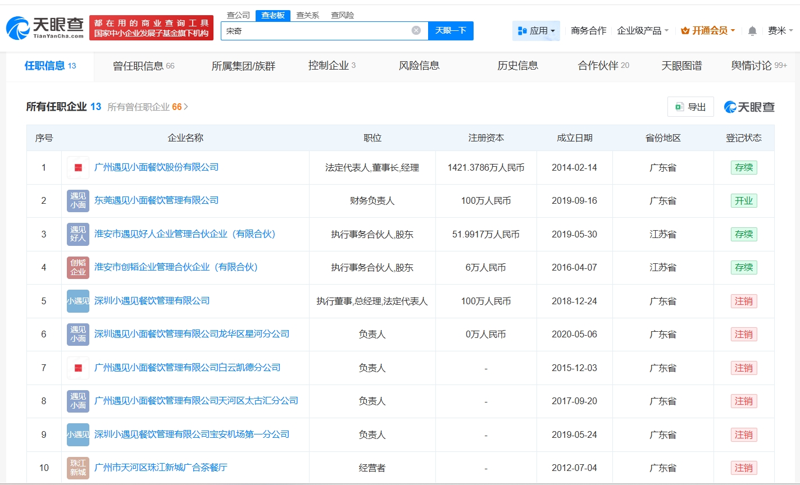Click the 珠江新城 logo badge in row 10
The width and height of the screenshot is (800, 485).
tap(78, 468)
